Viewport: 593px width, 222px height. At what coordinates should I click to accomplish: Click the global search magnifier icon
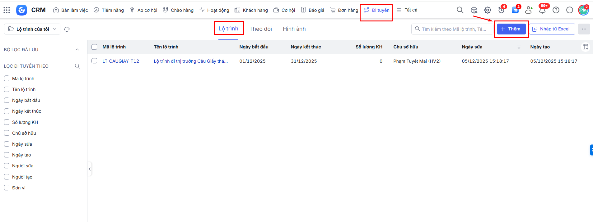460,10
